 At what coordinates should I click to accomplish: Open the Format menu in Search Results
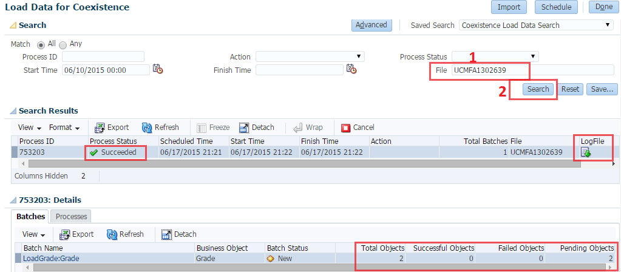click(64, 127)
